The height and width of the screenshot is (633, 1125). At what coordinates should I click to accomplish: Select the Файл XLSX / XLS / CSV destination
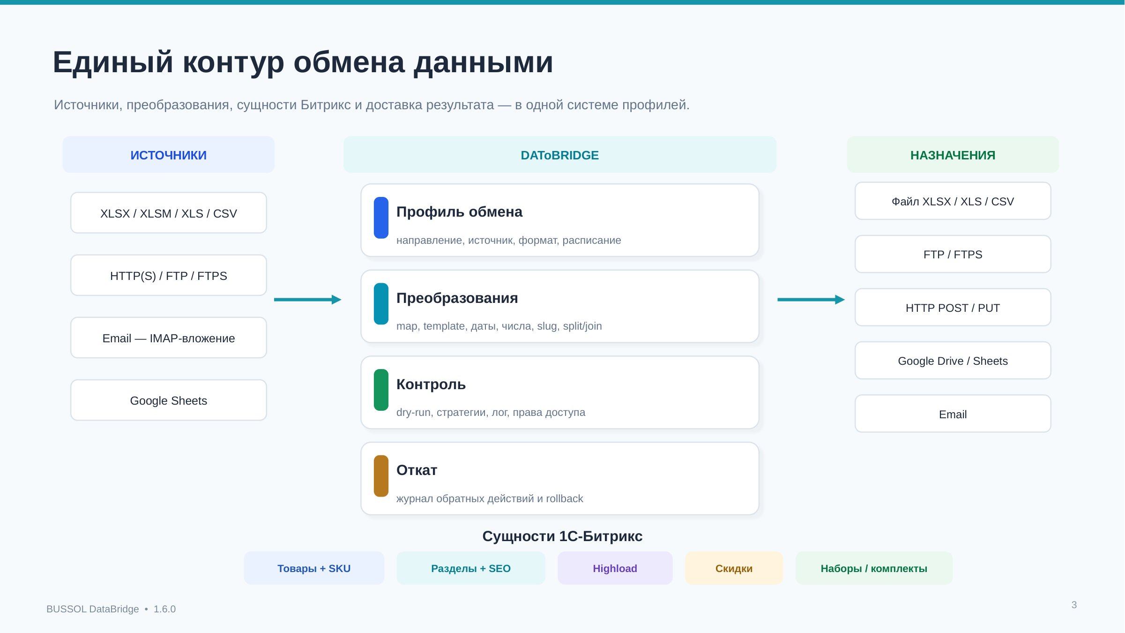953,201
